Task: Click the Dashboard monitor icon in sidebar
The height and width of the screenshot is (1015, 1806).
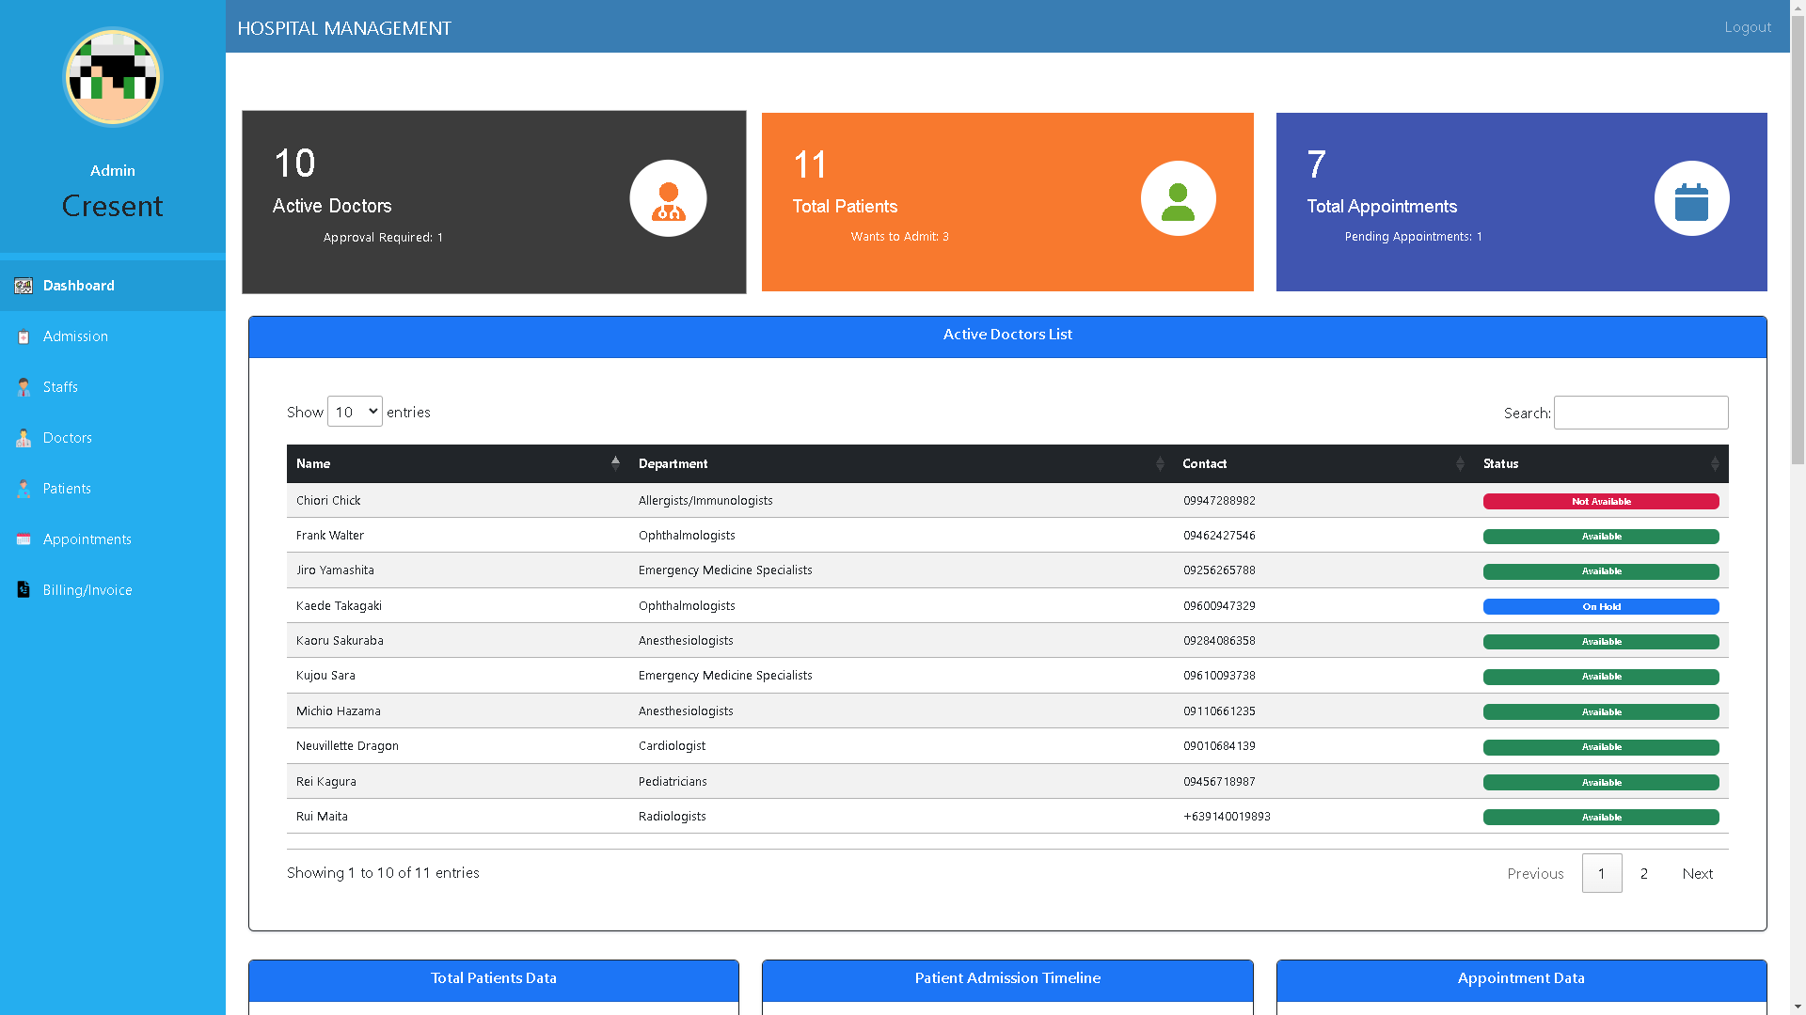Action: click(24, 286)
